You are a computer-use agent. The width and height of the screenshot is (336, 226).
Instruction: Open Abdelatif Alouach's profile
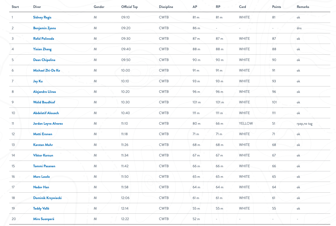[46, 113]
